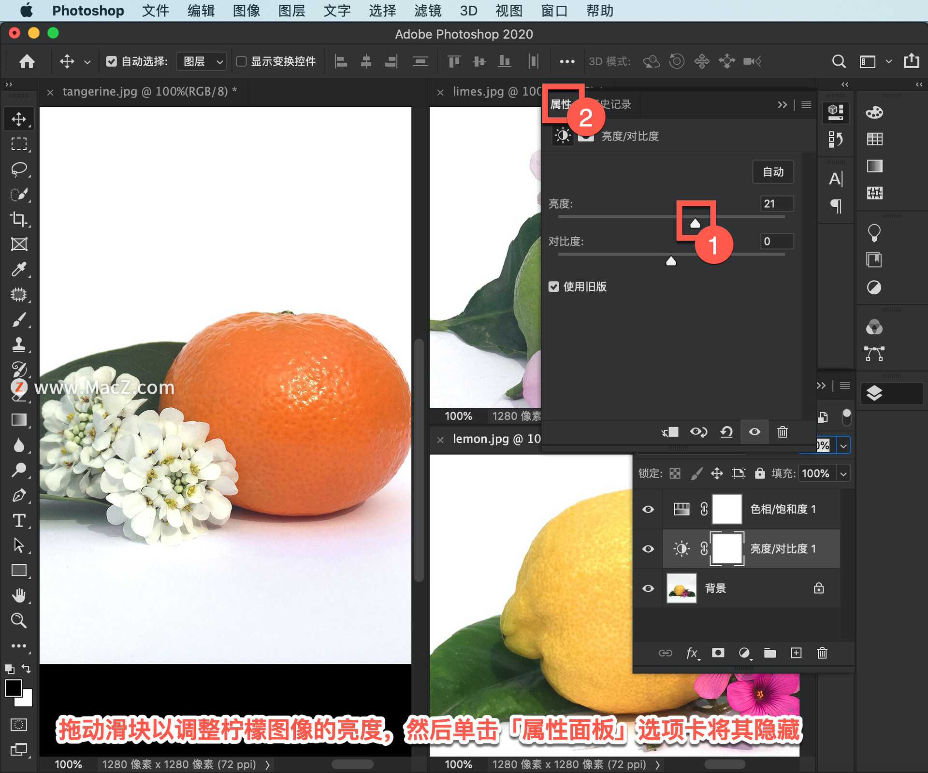Screen dimensions: 928x773
Task: Click the 对比度 slider handle
Action: pyautogui.click(x=671, y=261)
